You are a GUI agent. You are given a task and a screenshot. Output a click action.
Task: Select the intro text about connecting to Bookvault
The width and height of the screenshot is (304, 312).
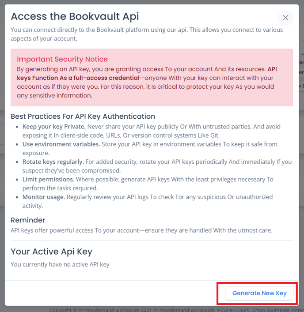tap(147, 34)
